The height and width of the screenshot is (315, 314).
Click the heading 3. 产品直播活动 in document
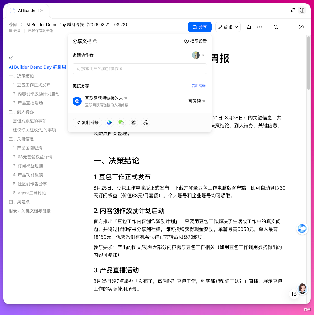click(116, 270)
